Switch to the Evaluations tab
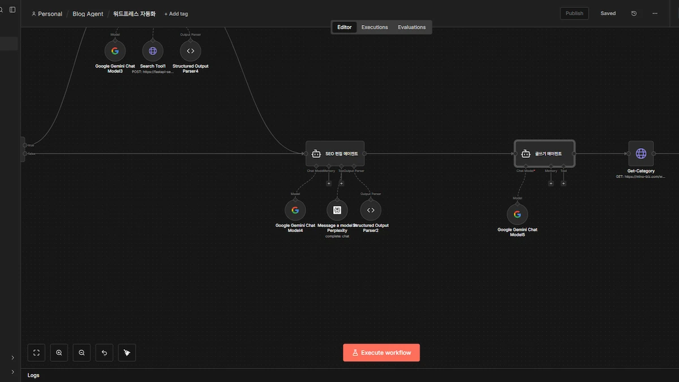The height and width of the screenshot is (382, 679). [x=411, y=27]
